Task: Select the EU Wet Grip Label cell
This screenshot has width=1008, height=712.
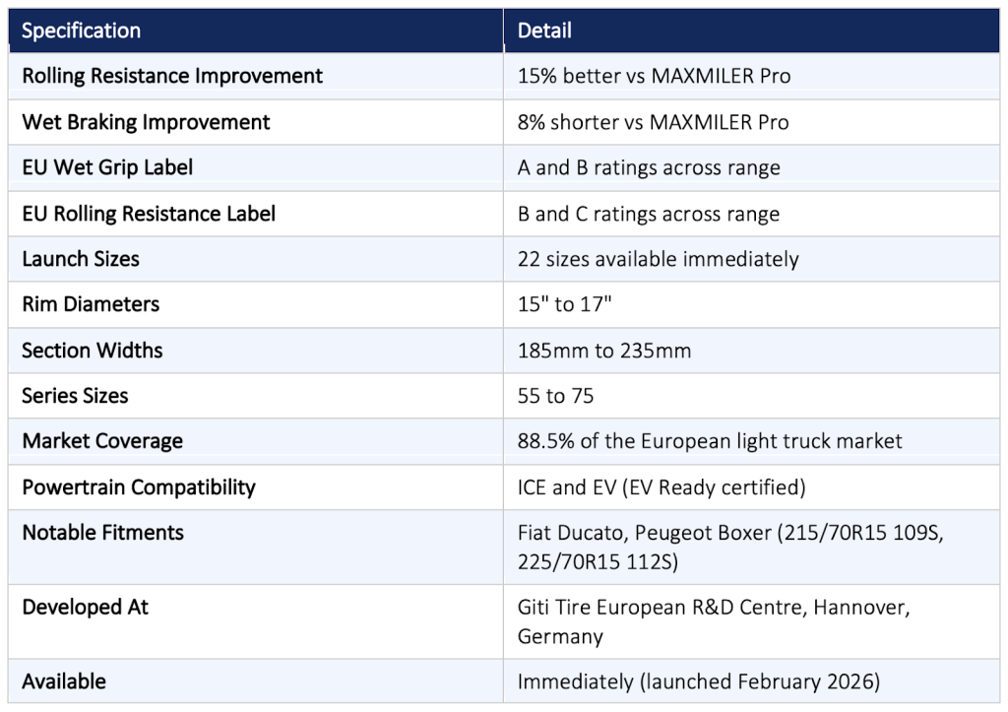Action: click(107, 167)
